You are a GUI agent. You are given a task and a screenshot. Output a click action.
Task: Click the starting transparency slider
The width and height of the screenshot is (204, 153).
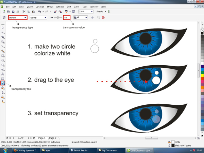(x=58, y=18)
